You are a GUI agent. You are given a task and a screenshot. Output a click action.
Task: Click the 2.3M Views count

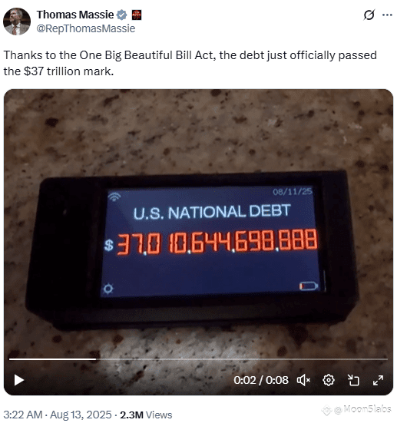(x=146, y=415)
